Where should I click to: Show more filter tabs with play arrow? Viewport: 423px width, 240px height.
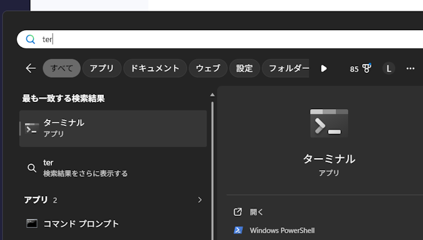point(324,68)
